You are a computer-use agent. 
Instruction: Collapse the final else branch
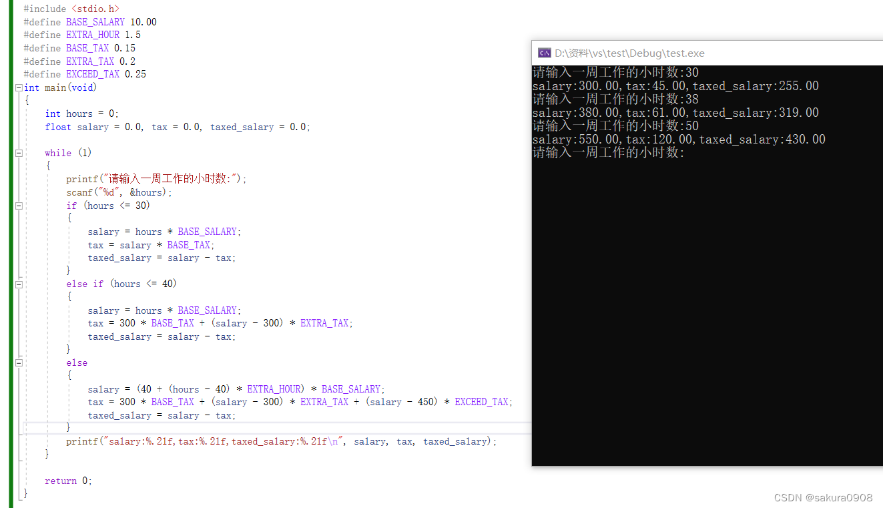click(x=19, y=362)
